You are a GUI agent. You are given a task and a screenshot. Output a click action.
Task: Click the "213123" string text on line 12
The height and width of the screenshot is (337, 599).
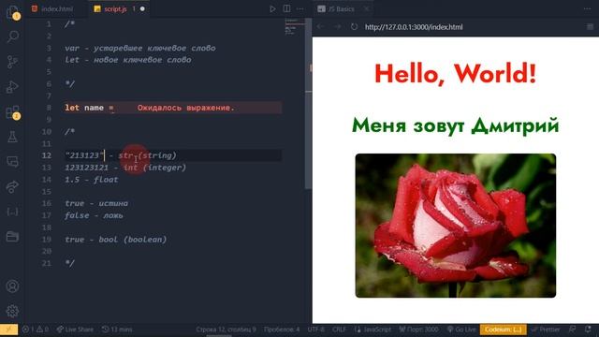[84, 155]
